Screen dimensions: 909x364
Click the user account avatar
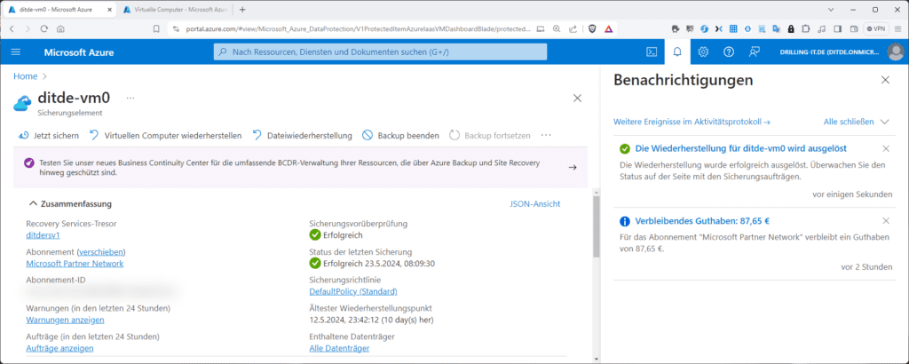[x=895, y=52]
